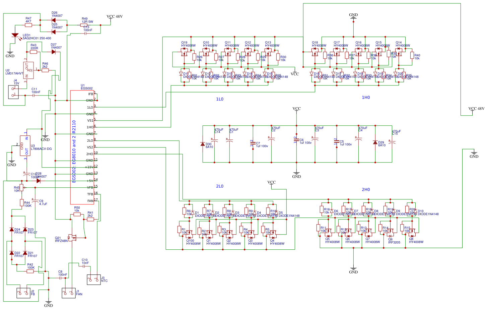The width and height of the screenshot is (488, 311).
Task: Click the FAN pin label on EGS002
Action: click(x=90, y=201)
